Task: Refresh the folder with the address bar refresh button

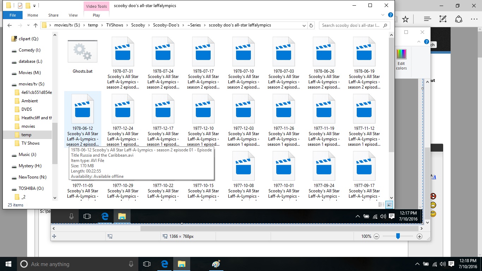Action: coord(311,25)
